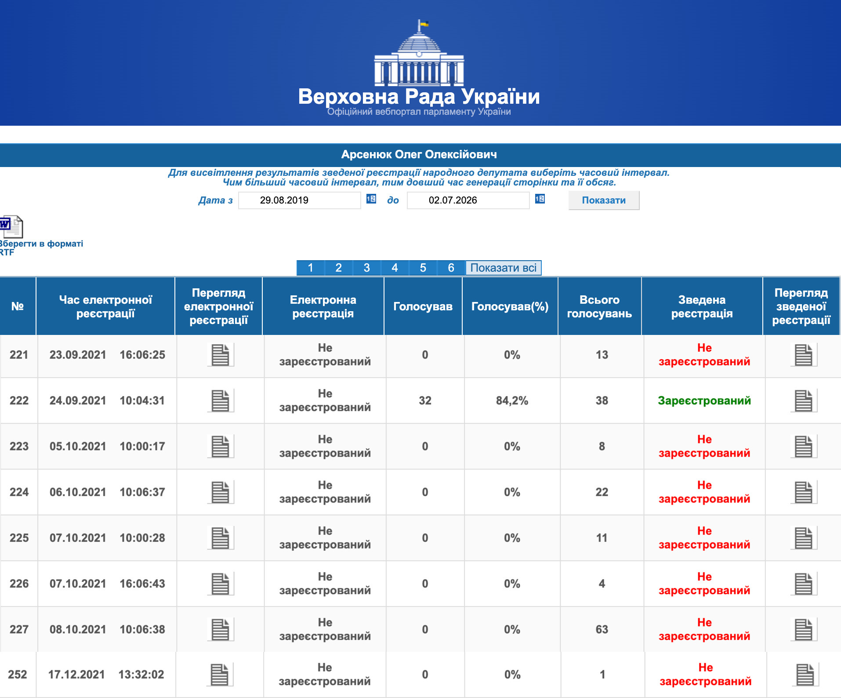This screenshot has width=841, height=698.
Task: View consolidated registration document for row 252
Action: [x=805, y=674]
